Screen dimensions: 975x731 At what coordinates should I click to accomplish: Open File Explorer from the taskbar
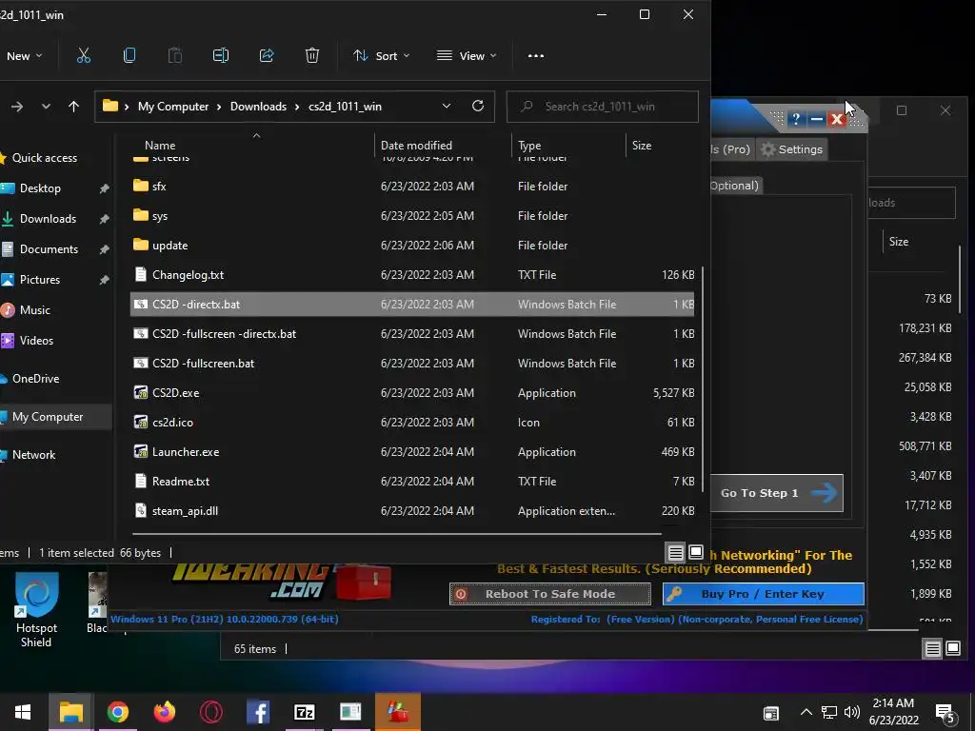point(70,712)
